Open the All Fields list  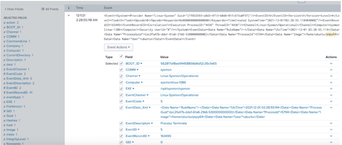(50, 9)
